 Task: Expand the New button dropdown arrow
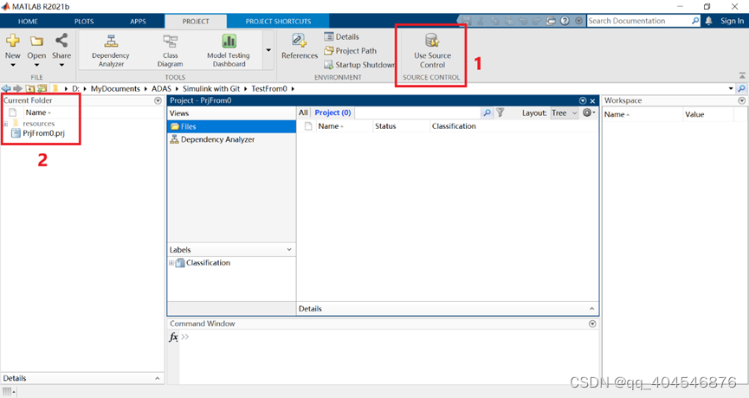coord(13,66)
